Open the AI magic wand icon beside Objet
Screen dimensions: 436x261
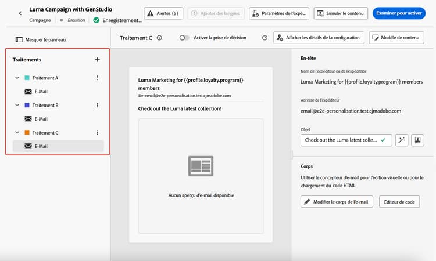tap(402, 140)
